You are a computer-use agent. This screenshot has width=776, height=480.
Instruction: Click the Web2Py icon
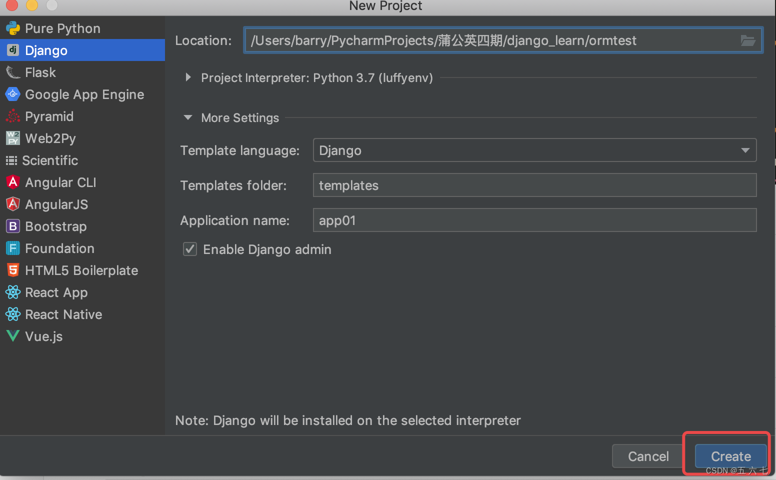point(13,138)
